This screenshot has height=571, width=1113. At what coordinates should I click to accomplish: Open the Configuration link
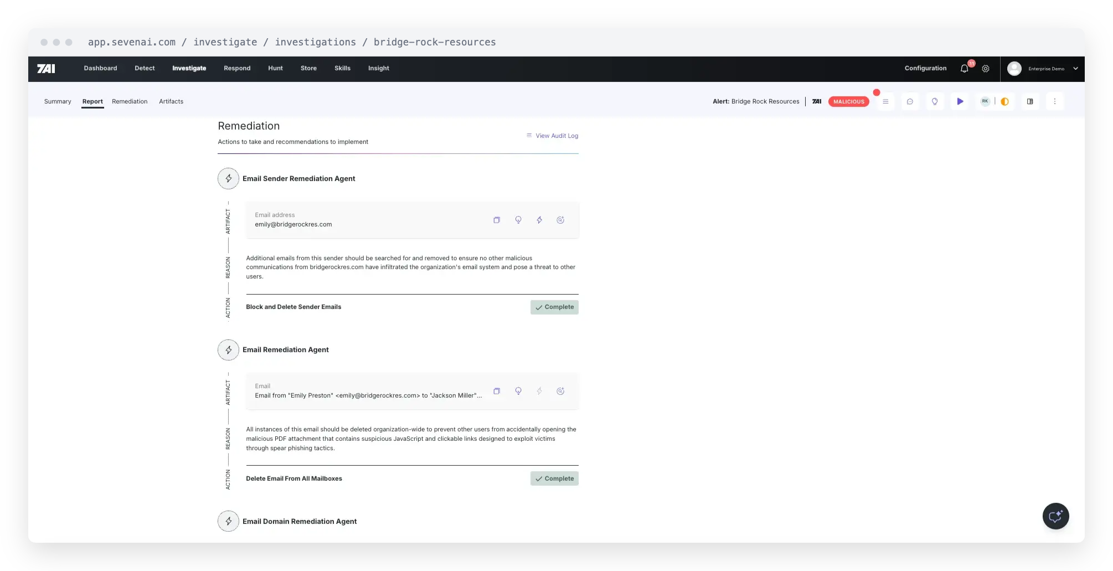[925, 68]
